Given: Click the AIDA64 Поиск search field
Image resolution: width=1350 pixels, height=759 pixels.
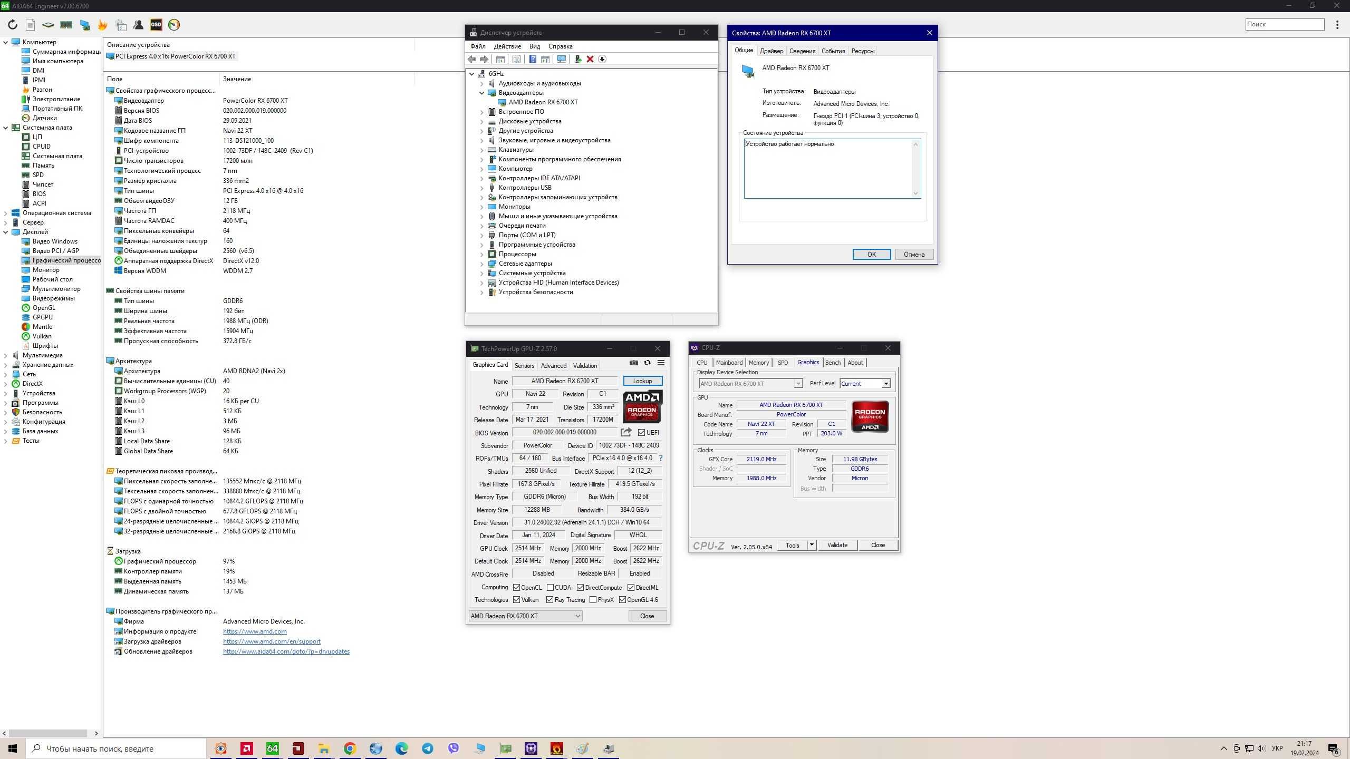Looking at the screenshot, I should click(x=1285, y=24).
